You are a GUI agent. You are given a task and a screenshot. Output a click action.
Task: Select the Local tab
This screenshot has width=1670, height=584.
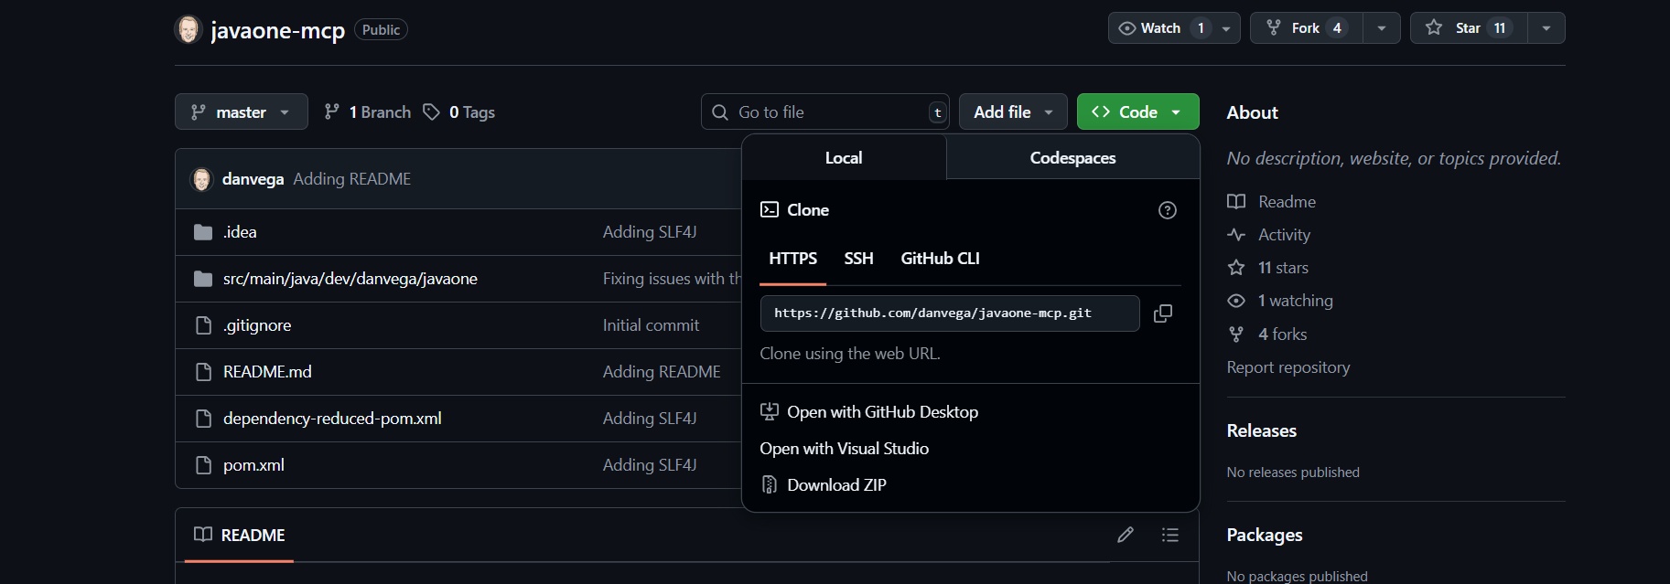[844, 158]
